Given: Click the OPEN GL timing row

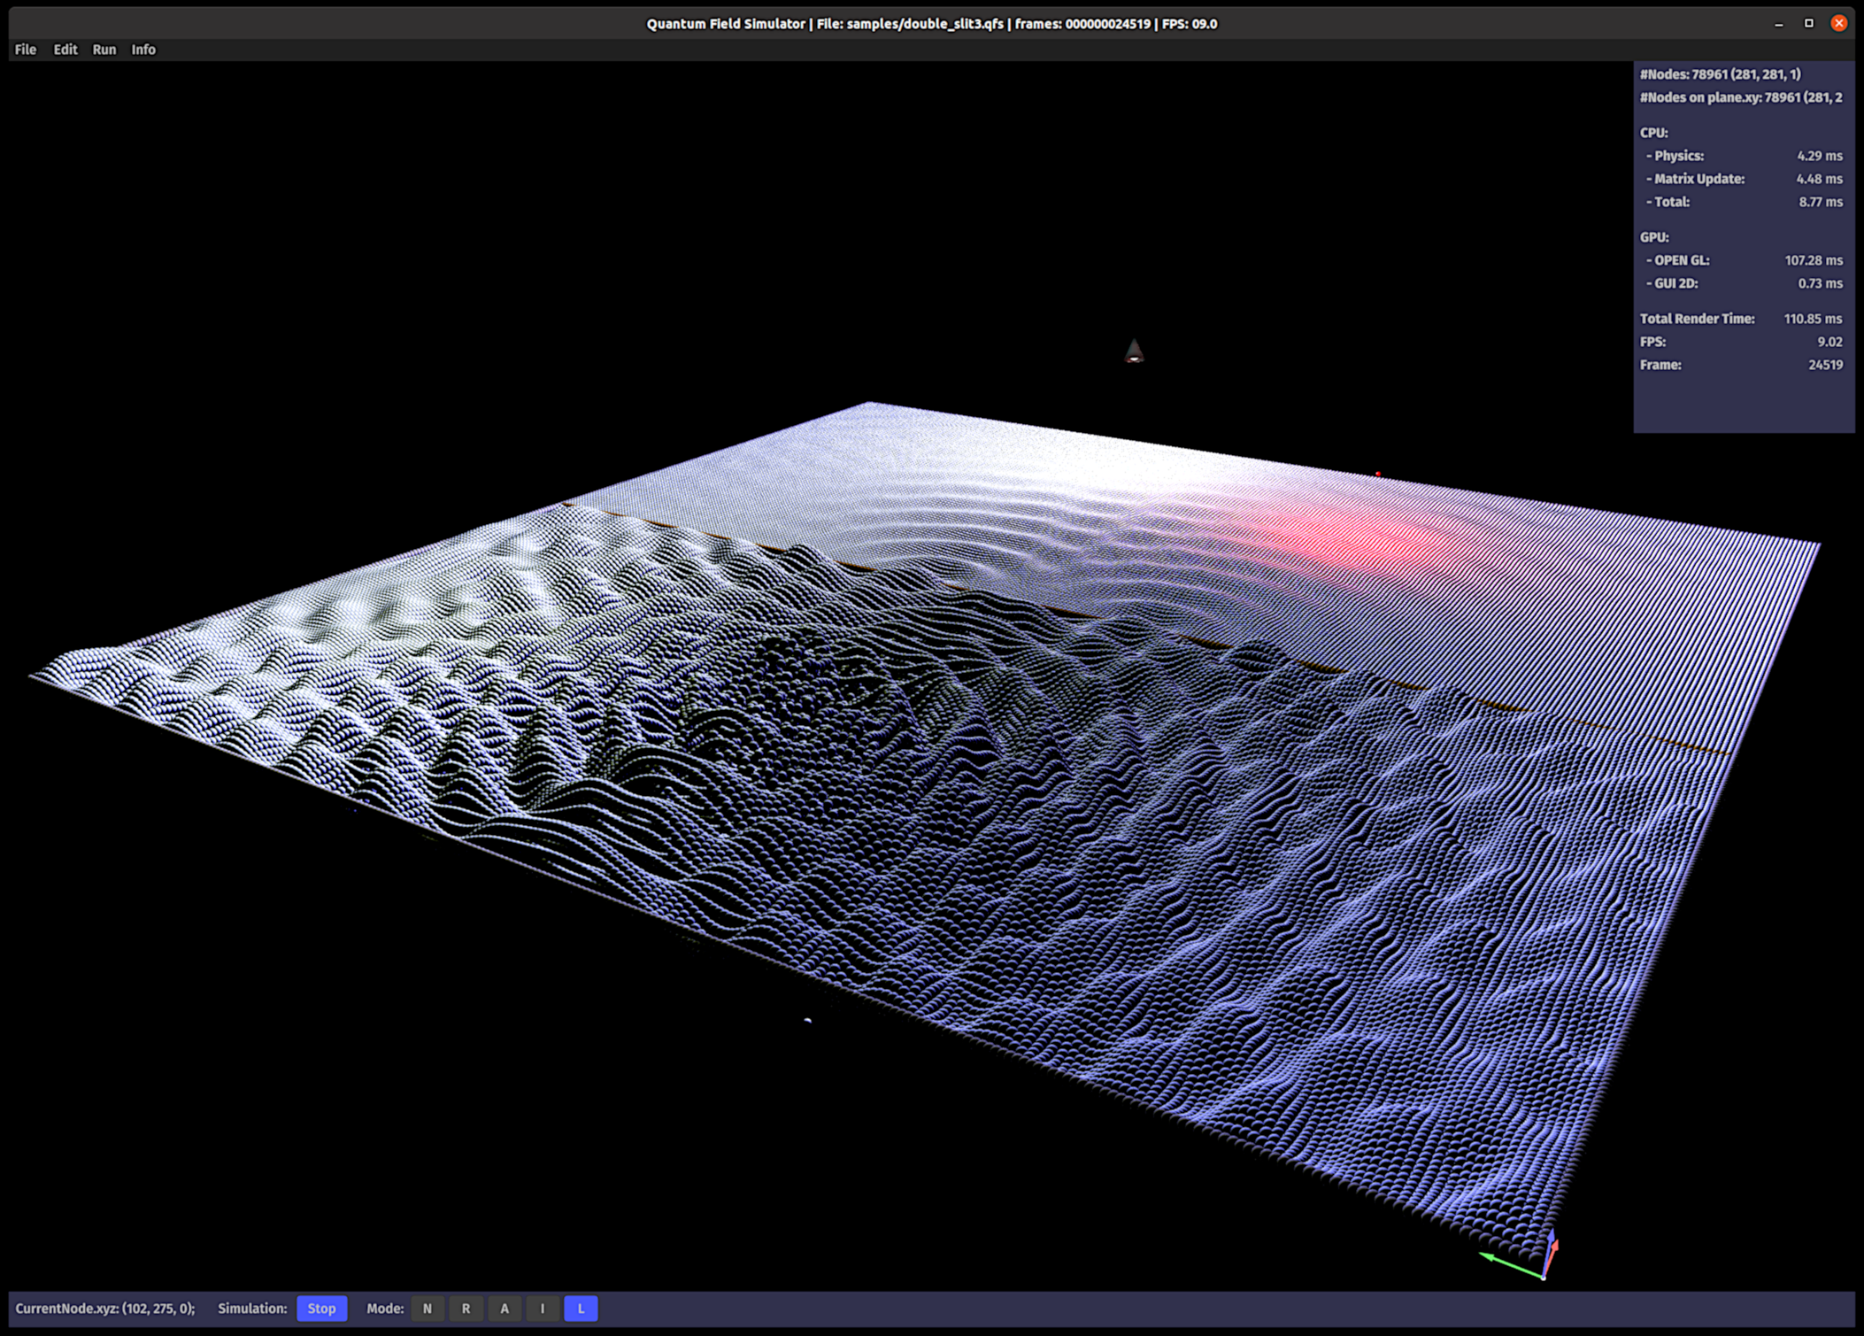Looking at the screenshot, I should 1742,260.
